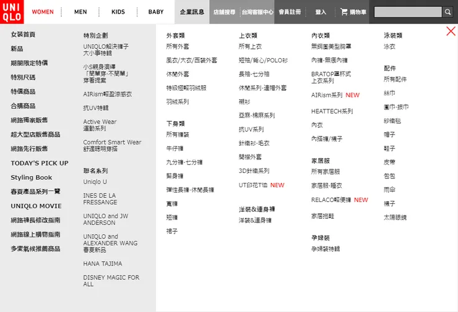This screenshot has height=312, width=458.
Task: Open 風衣/大衣/西裝外套
Action: pos(192,61)
